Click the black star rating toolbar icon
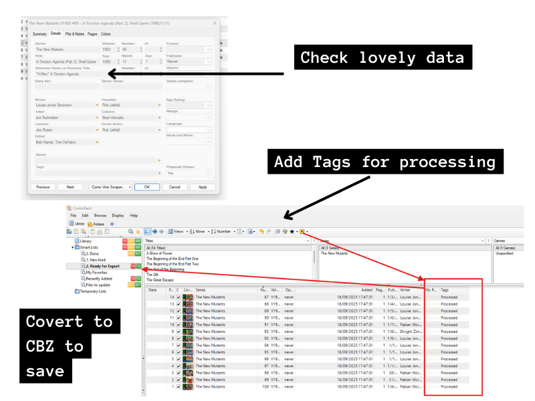 click(292, 231)
